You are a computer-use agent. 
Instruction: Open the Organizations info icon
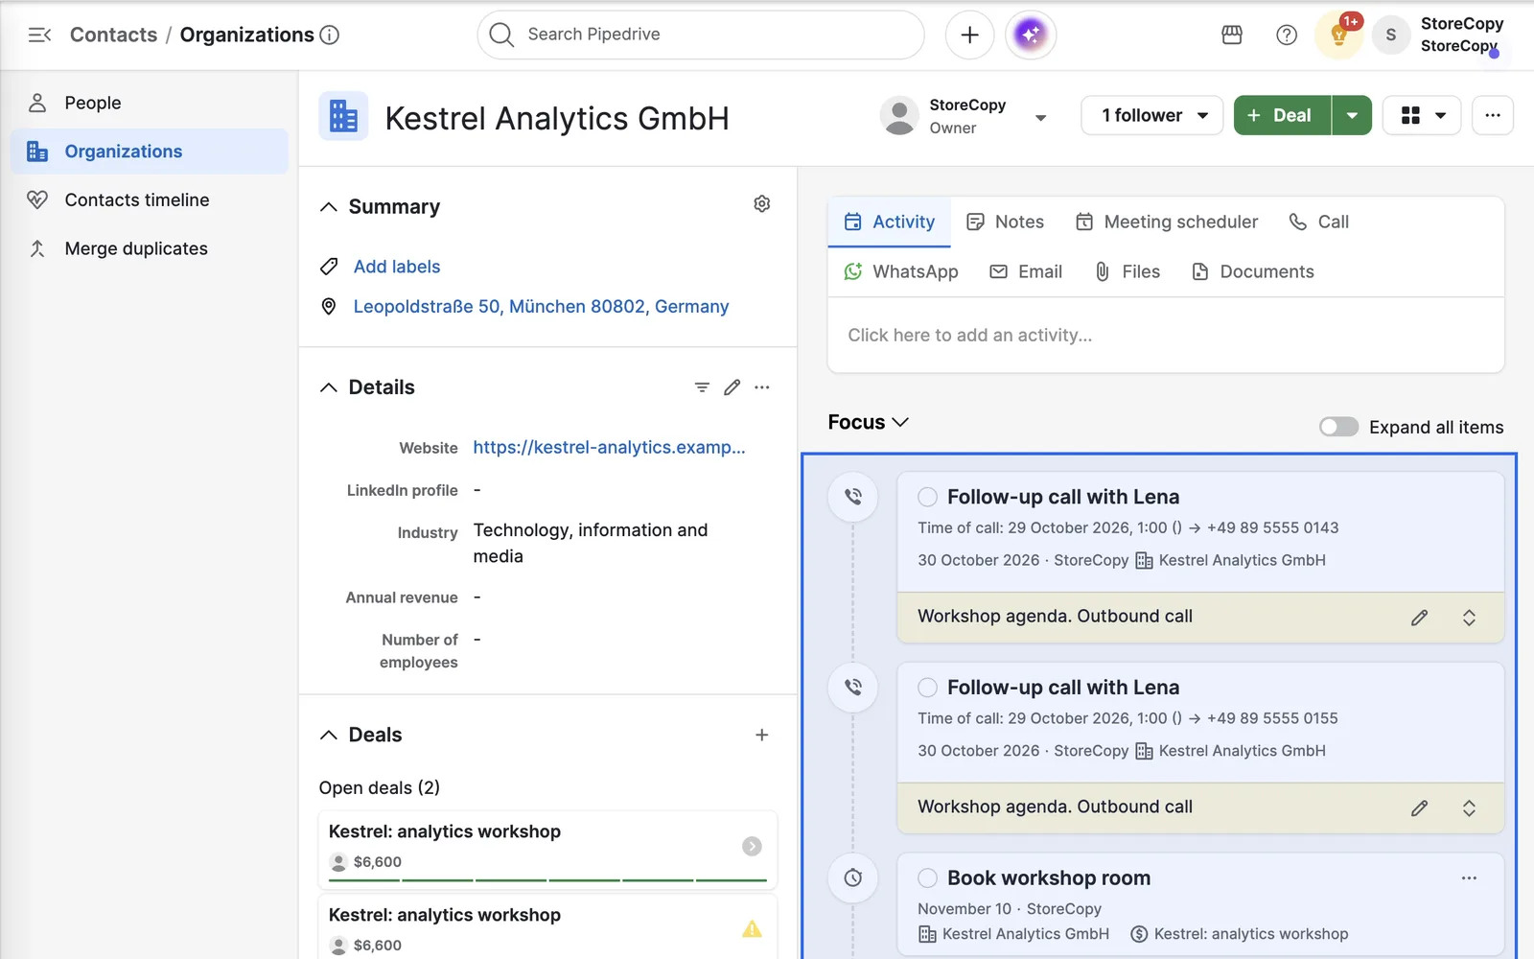coord(330,35)
